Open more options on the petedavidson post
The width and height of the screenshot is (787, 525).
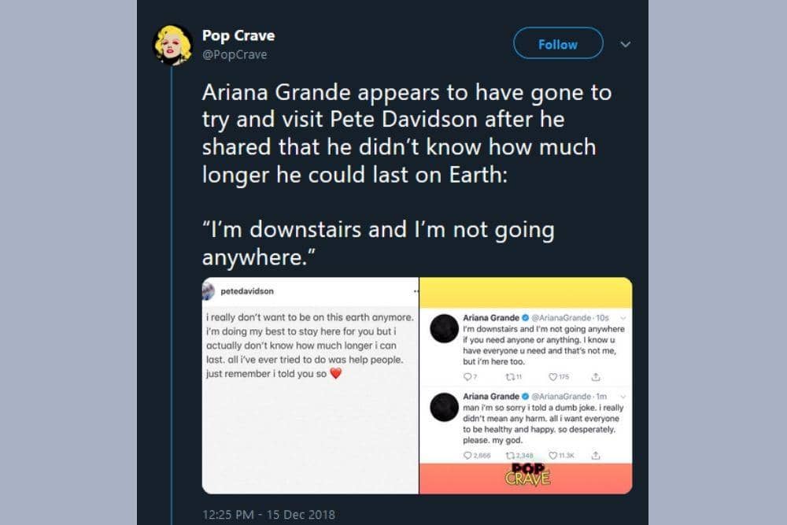pyautogui.click(x=410, y=289)
